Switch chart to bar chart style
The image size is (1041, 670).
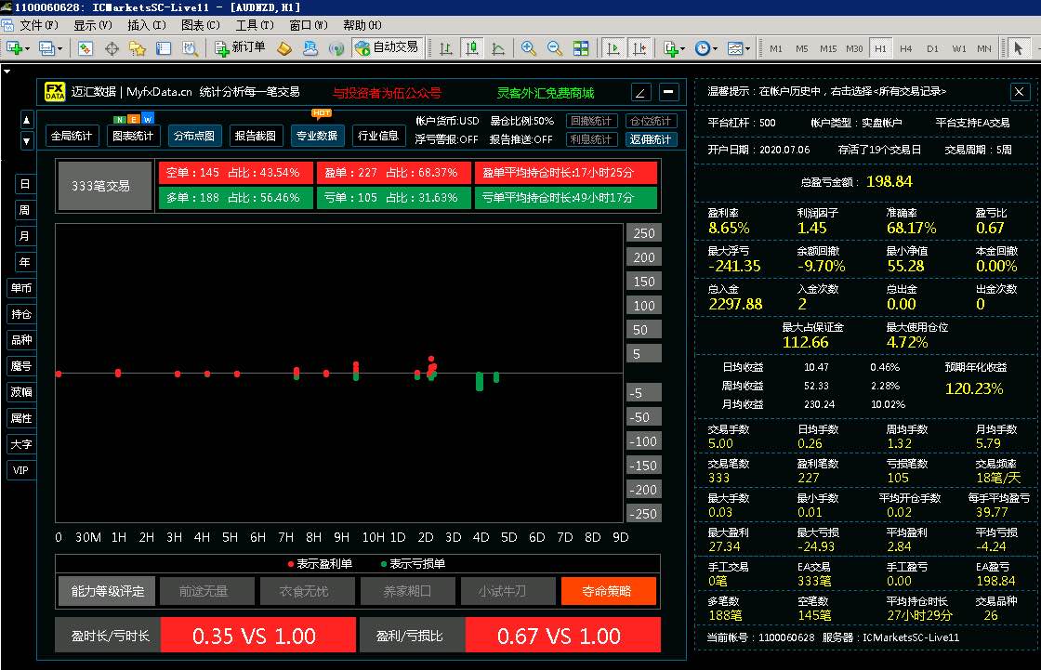click(x=446, y=48)
